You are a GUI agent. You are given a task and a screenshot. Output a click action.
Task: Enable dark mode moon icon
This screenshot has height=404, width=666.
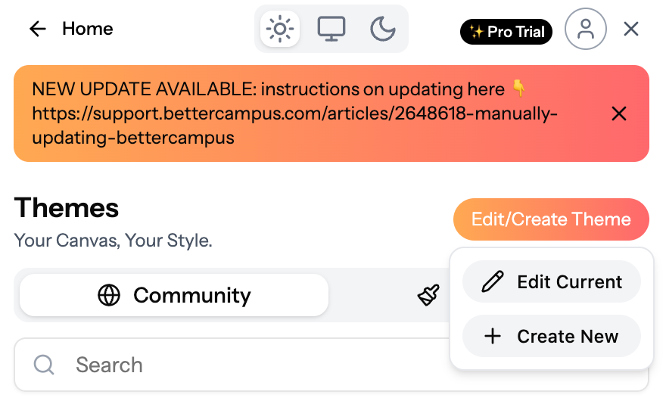point(383,29)
